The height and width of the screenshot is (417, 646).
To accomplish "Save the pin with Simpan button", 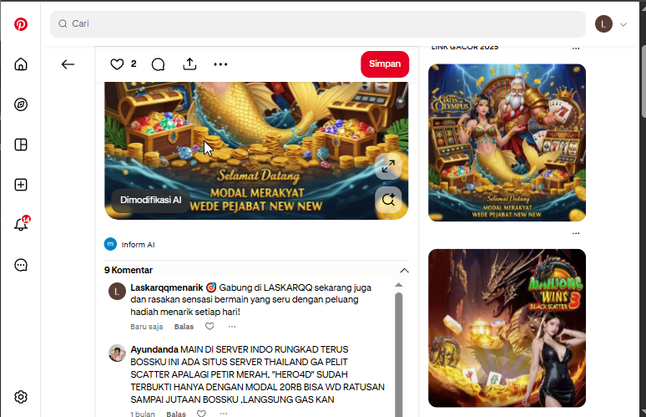I will (x=385, y=64).
